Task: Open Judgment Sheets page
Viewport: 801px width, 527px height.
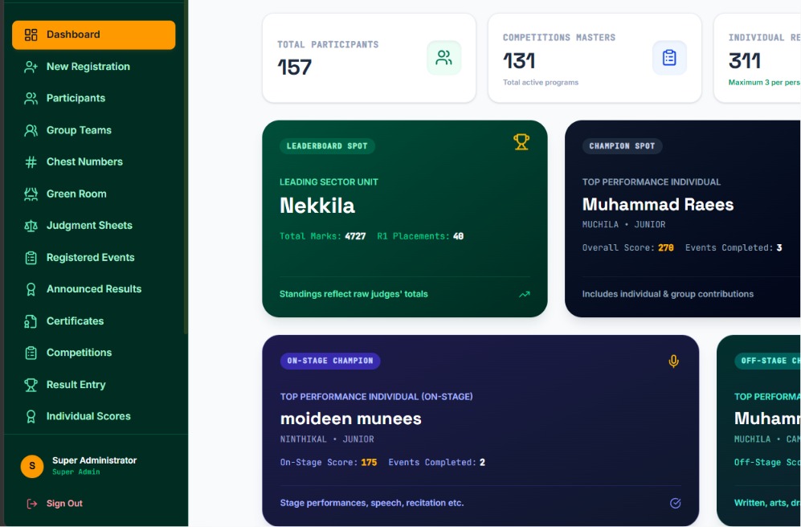Action: pos(93,226)
